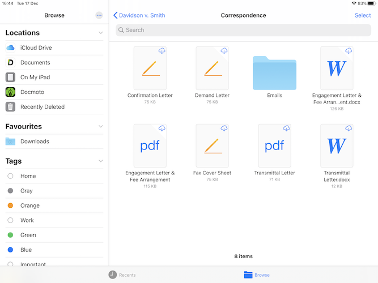Click the Wi-Fi status icon
The height and width of the screenshot is (283, 378).
354,3
